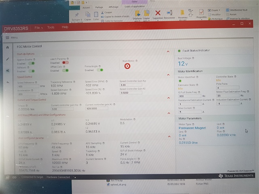
Task: Click Renommer icon in Explorer ribbon
Action: coord(170,13)
